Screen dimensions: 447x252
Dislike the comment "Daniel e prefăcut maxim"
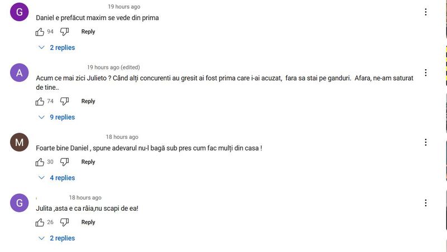[x=64, y=32]
